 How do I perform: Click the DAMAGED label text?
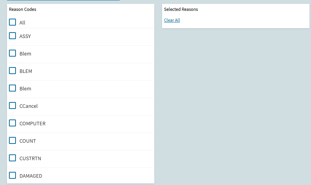tap(31, 176)
